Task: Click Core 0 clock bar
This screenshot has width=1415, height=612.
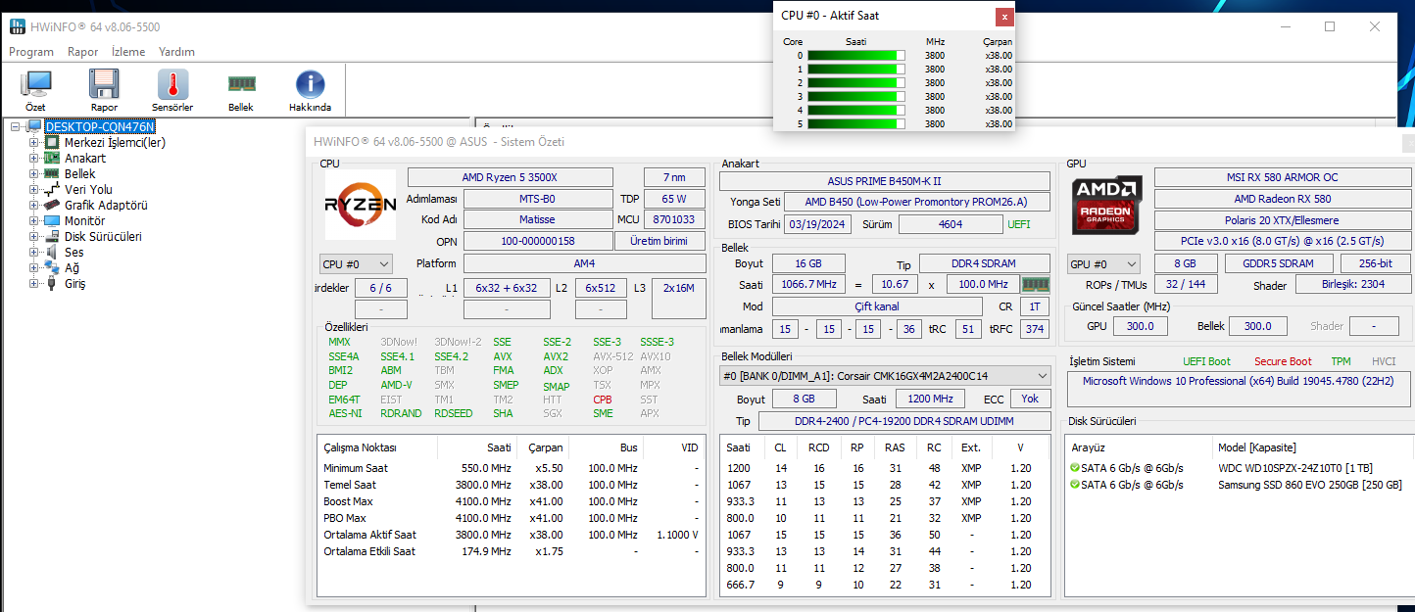Action: (855, 55)
